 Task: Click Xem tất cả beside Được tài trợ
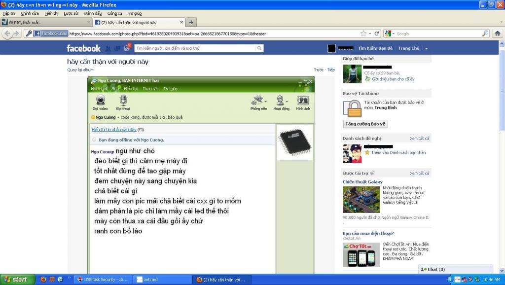pyautogui.click(x=419, y=173)
